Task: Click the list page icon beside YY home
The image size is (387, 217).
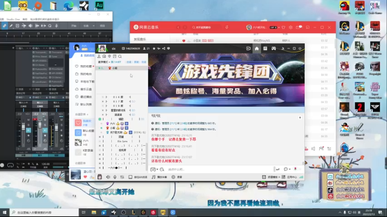Action: click(x=265, y=49)
